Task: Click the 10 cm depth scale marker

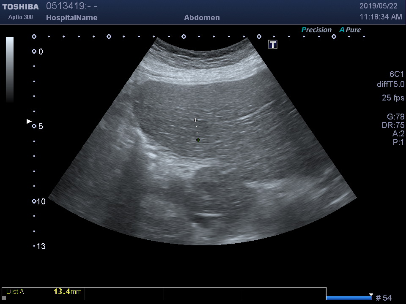Action: pyautogui.click(x=34, y=201)
